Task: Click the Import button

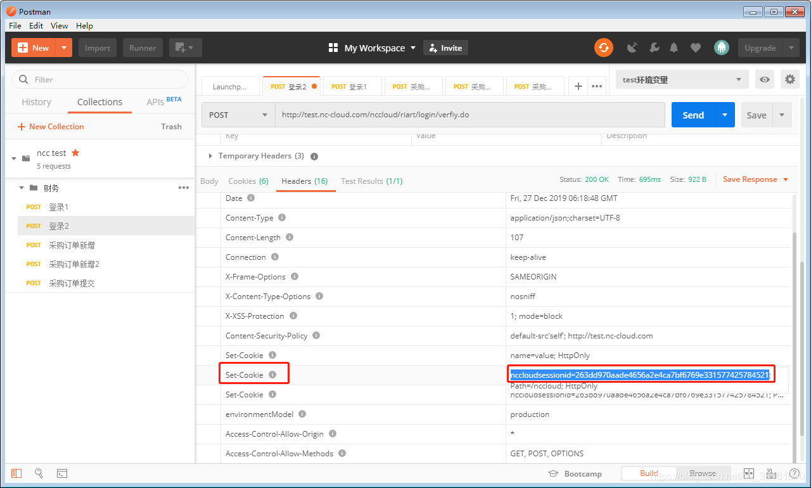Action: (98, 48)
